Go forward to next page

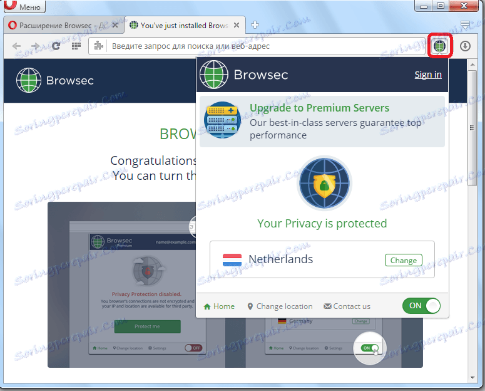[35, 46]
